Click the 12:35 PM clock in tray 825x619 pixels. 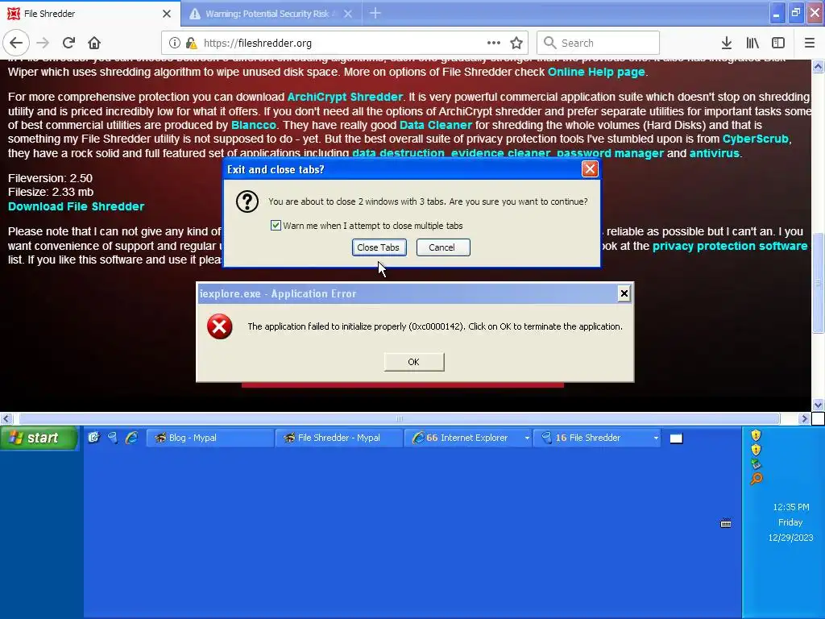[x=790, y=508]
